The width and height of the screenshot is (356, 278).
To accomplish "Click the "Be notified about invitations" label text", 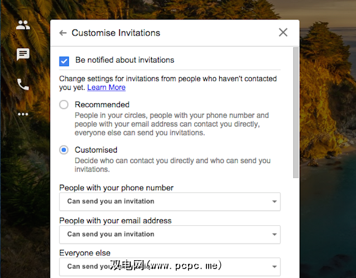I will click(125, 60).
